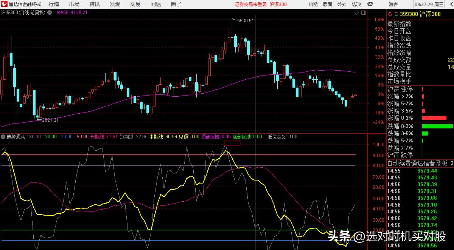Click the diamond icon above the chart
This screenshot has height=250, width=454.
coord(356,12)
